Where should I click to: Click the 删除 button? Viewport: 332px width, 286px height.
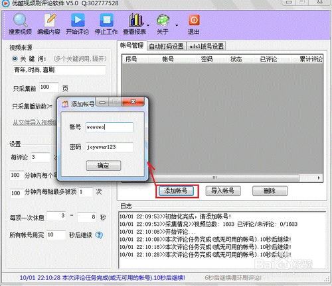click(270, 191)
